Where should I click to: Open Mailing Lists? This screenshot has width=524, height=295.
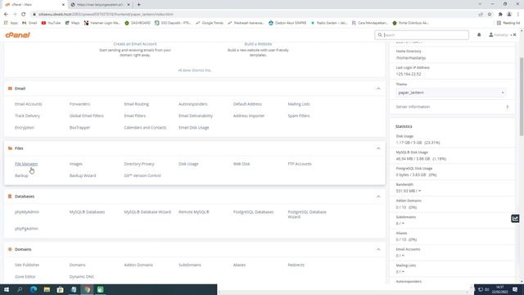(x=299, y=104)
